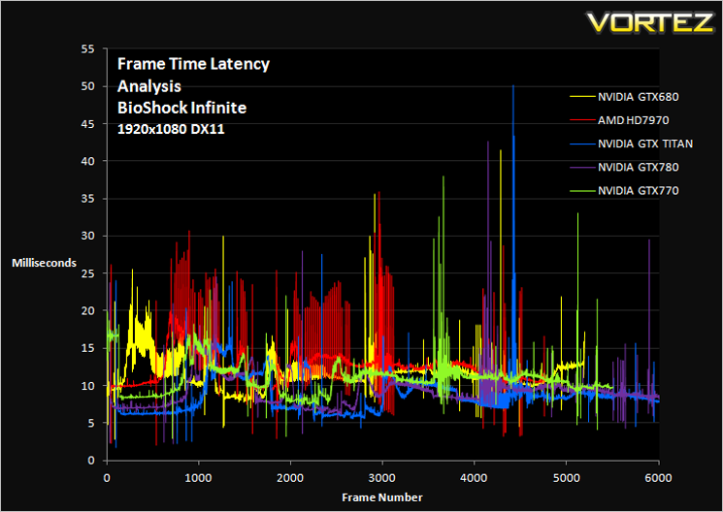Click the red HD7970 legend line
The height and width of the screenshot is (512, 723).
pyautogui.click(x=582, y=121)
